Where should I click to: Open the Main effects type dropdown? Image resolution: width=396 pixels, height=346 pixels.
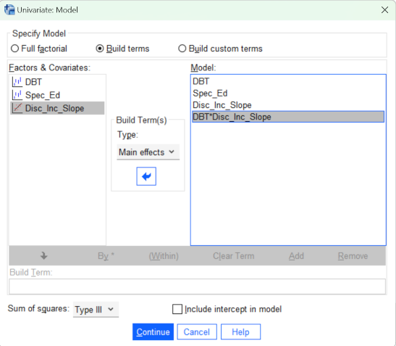click(x=148, y=152)
